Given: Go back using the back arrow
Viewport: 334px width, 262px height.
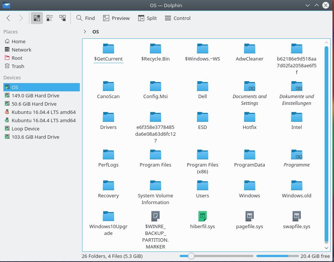Looking at the screenshot, I should click(8, 18).
